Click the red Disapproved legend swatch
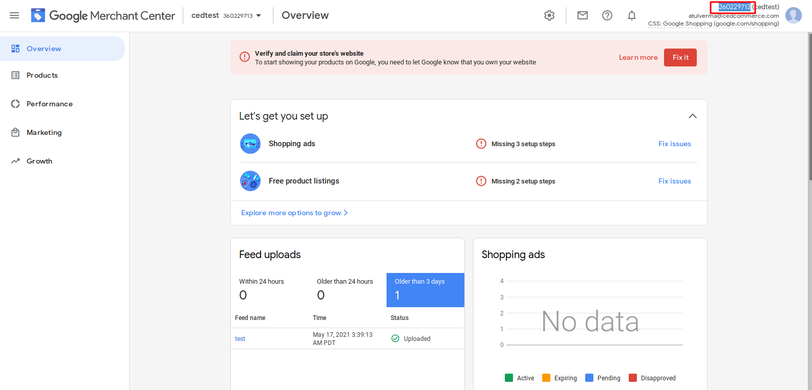The height and width of the screenshot is (390, 812). click(x=633, y=378)
